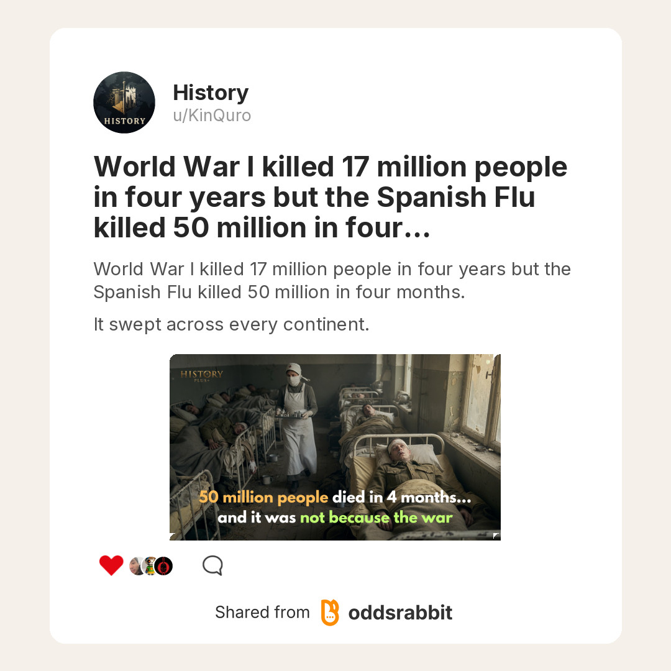Click the 'not because the war' green caption
Viewport: 671px width, 671px height.
376,518
